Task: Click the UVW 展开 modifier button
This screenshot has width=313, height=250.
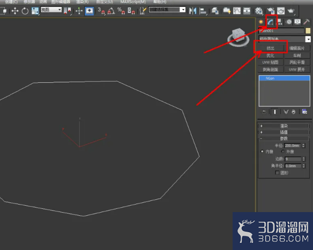Action: pyautogui.click(x=297, y=69)
